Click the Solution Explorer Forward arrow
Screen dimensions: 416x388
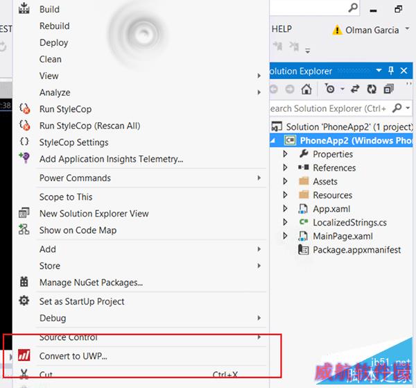tap(290, 89)
